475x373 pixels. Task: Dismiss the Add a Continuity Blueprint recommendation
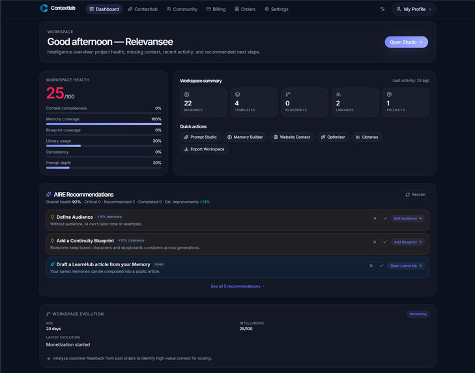click(x=375, y=242)
